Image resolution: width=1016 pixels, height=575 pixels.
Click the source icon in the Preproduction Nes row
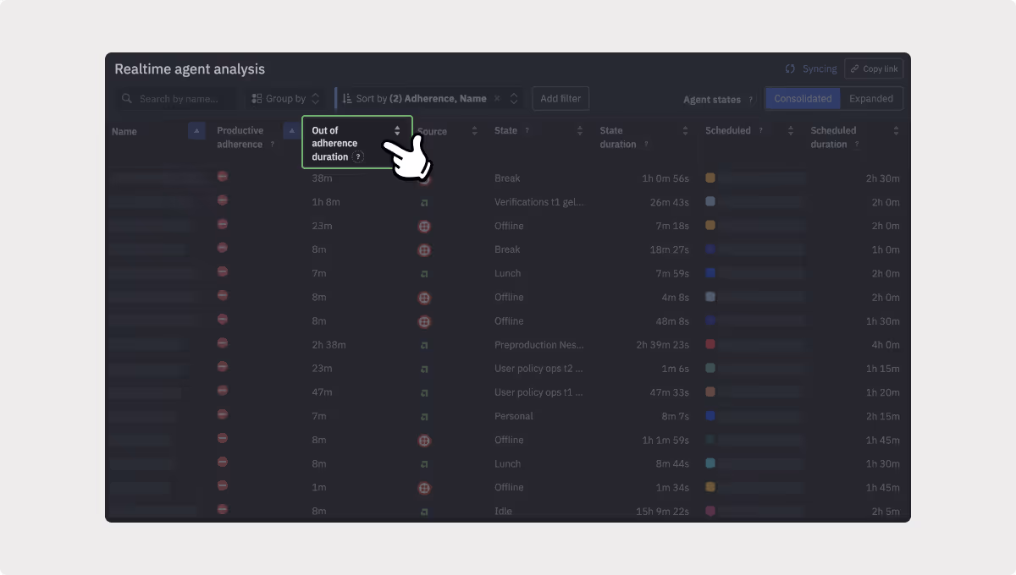tap(424, 346)
